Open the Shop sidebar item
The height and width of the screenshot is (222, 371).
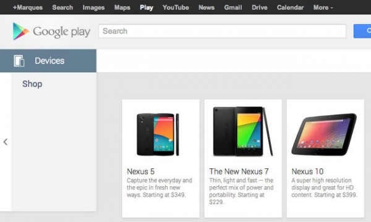coord(32,84)
